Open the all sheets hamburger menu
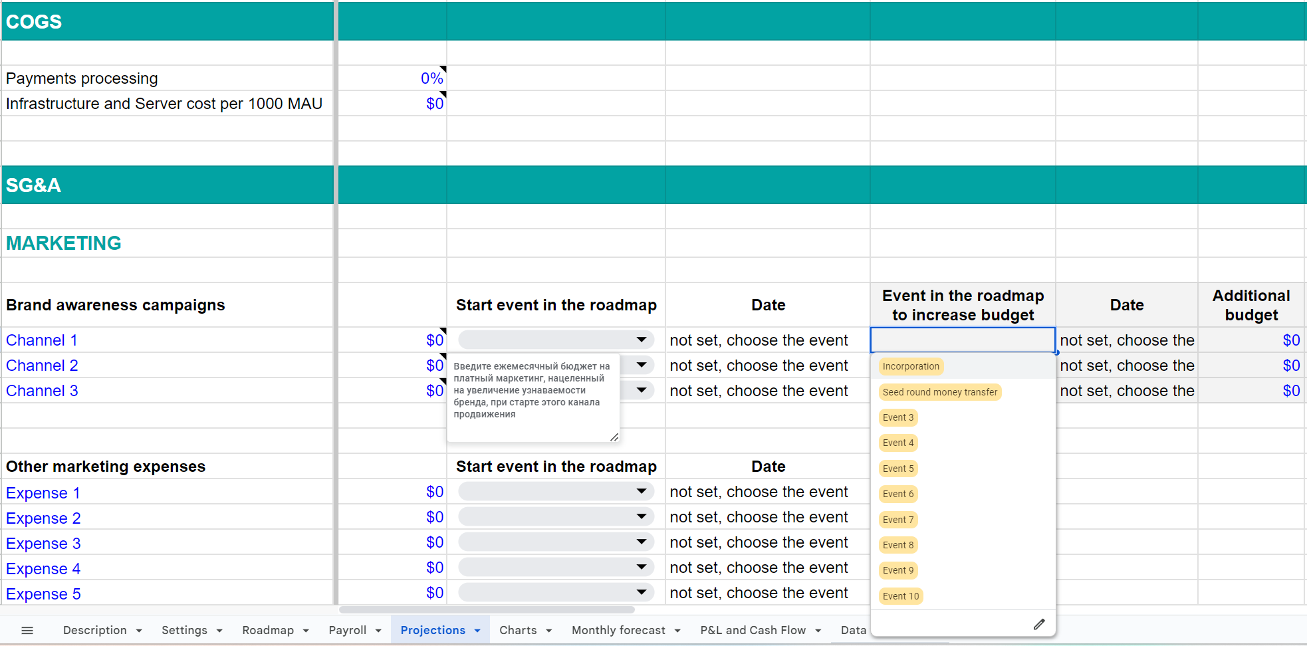 tap(27, 630)
